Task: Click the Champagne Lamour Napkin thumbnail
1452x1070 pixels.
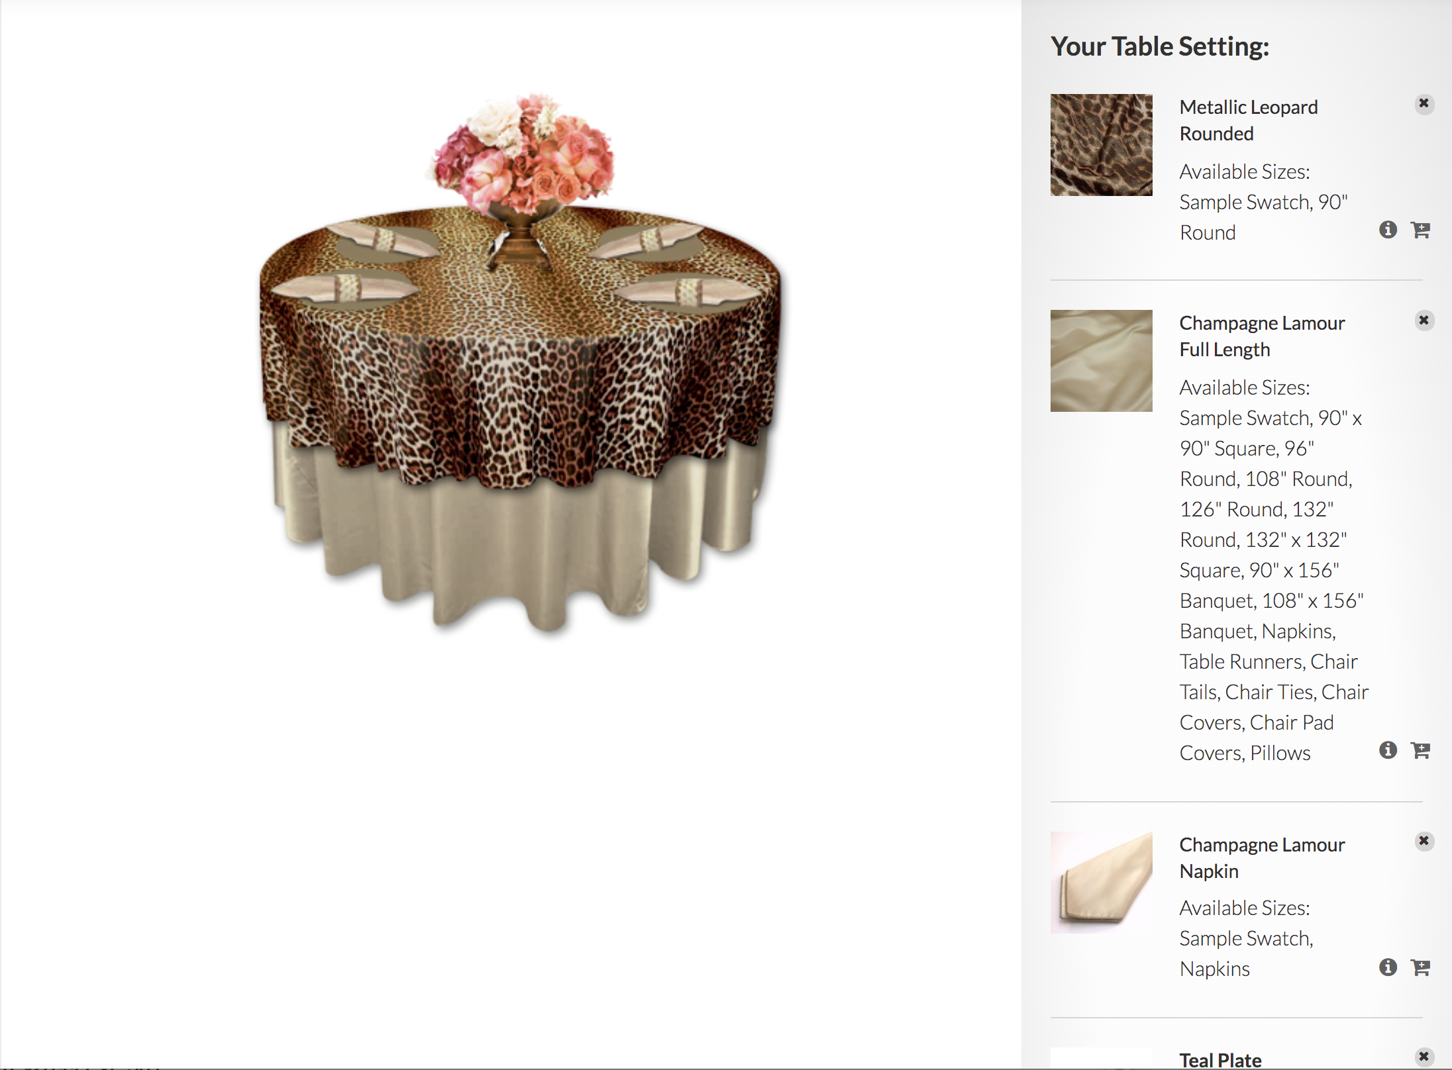Action: click(x=1101, y=883)
